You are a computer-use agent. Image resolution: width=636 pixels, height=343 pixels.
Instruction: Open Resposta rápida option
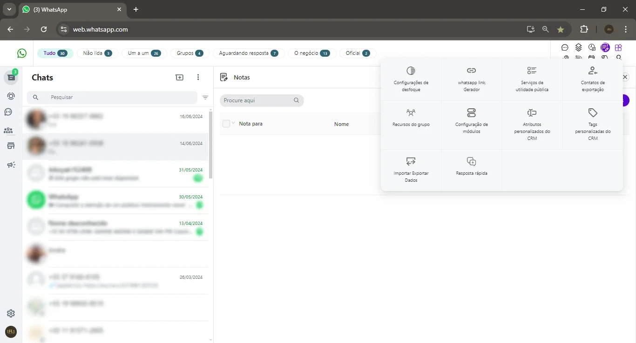click(x=471, y=170)
